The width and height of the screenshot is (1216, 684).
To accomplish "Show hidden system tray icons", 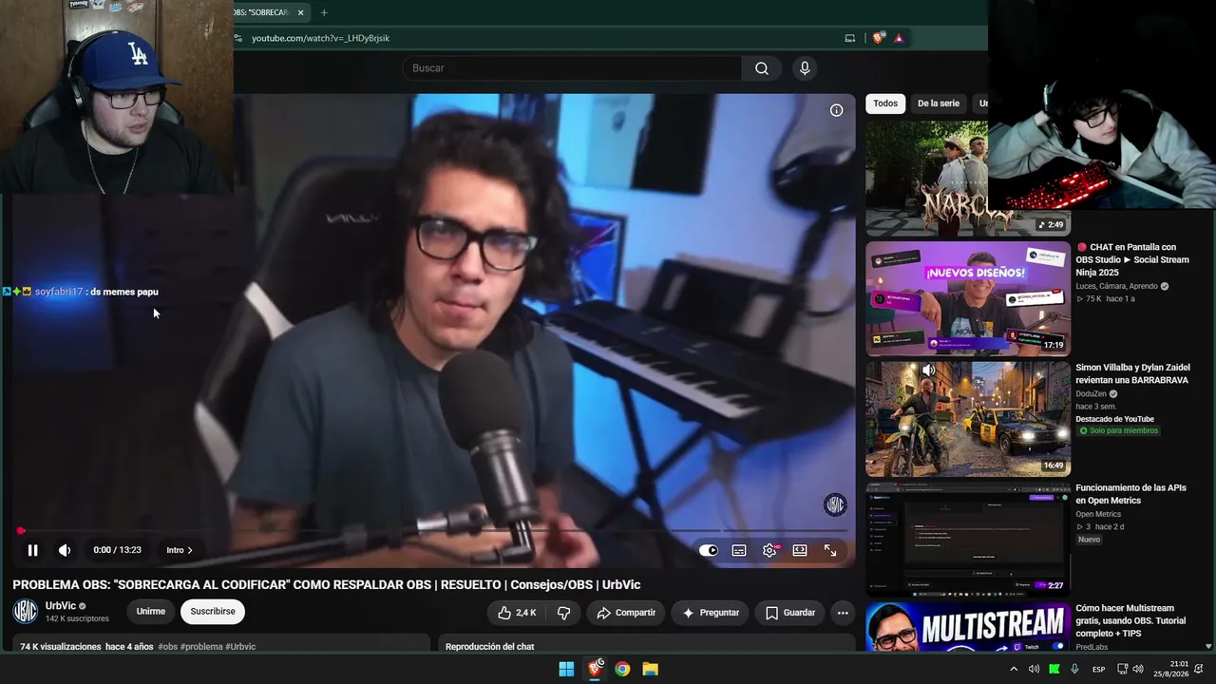I will 1014,669.
